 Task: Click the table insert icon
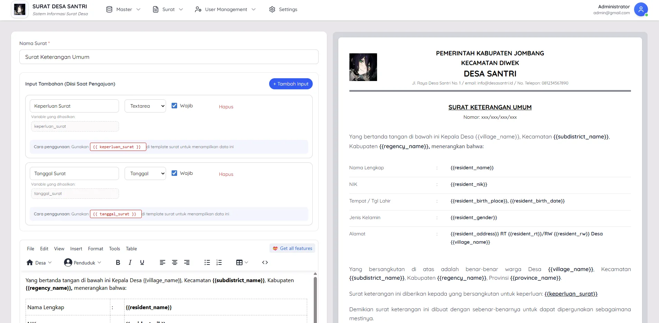pos(239,262)
